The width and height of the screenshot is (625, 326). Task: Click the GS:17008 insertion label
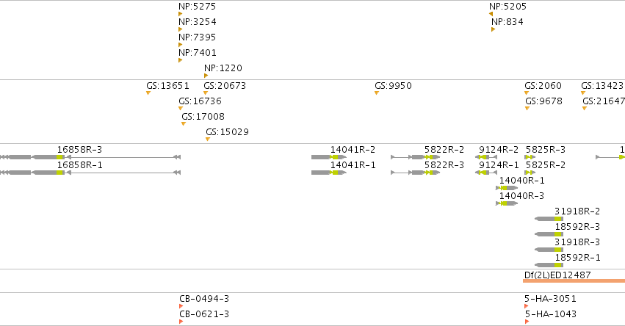203,117
